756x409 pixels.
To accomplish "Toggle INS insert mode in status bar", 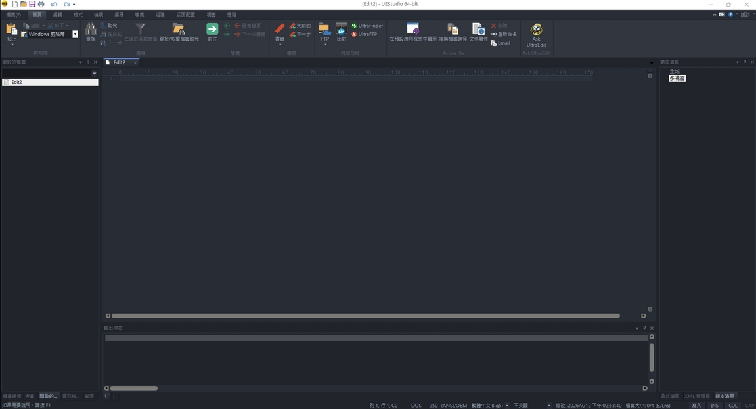I will pos(715,406).
